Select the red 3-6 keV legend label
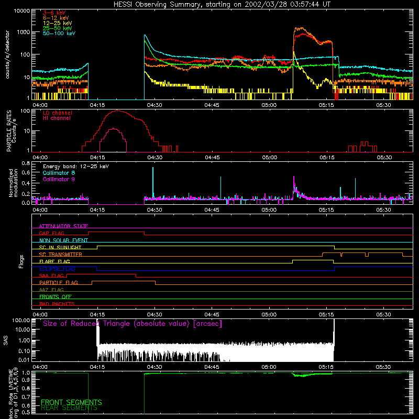 click(x=54, y=13)
